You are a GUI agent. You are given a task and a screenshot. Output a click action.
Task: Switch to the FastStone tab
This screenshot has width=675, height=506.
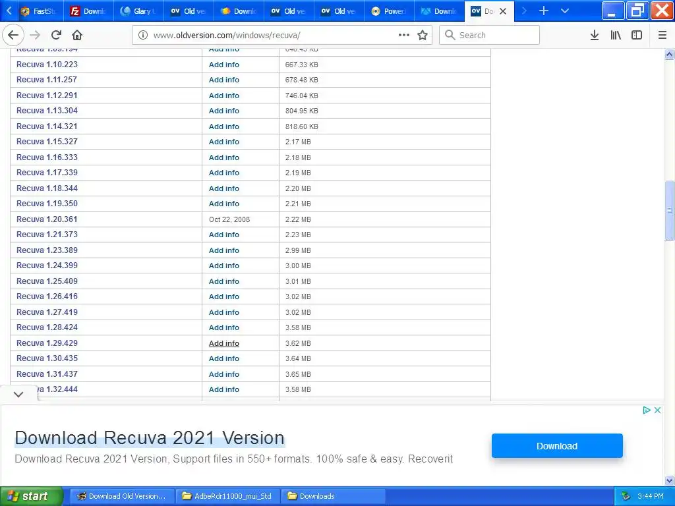click(x=38, y=11)
